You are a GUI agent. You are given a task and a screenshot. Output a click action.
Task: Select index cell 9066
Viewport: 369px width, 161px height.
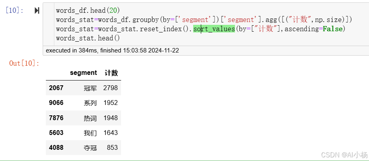(x=56, y=103)
